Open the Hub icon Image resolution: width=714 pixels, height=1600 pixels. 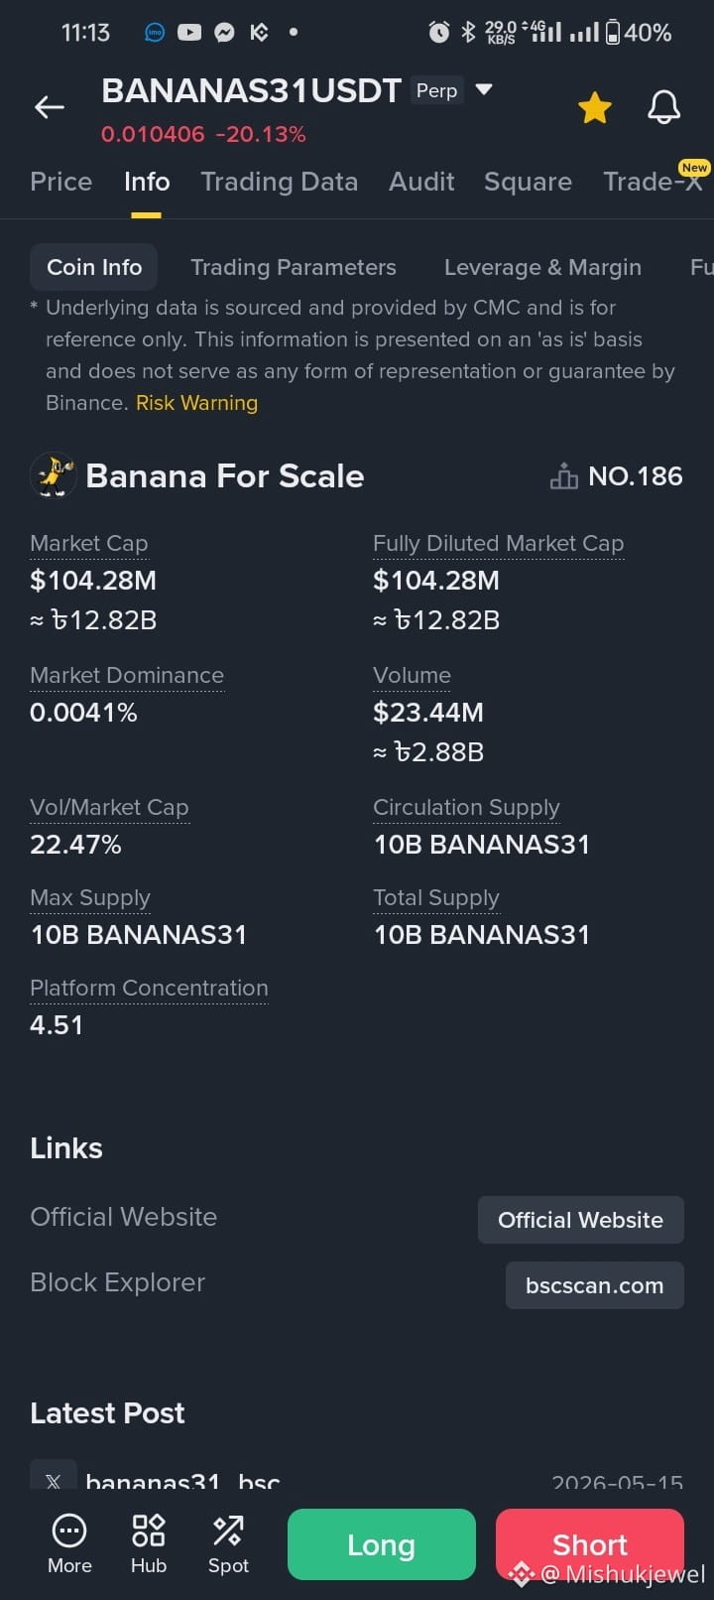149,1531
